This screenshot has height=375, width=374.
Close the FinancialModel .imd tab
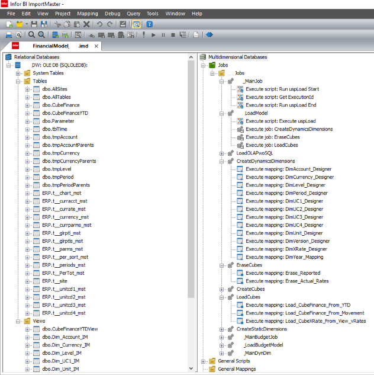click(96, 46)
